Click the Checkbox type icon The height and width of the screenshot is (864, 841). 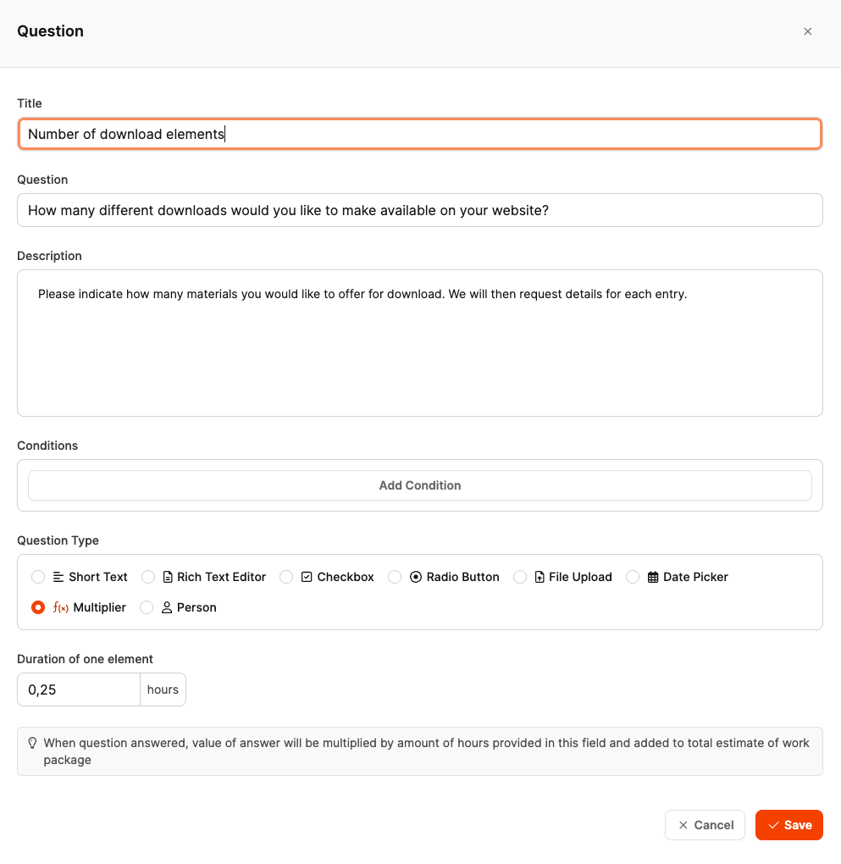click(x=307, y=577)
